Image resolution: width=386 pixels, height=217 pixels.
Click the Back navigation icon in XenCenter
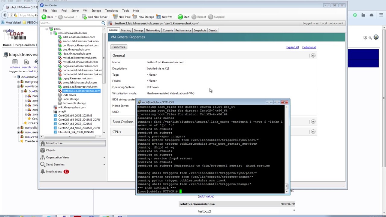pos(44,17)
